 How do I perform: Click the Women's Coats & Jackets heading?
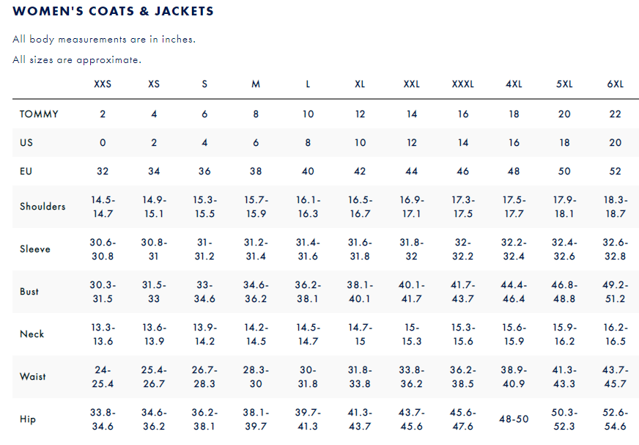114,12
